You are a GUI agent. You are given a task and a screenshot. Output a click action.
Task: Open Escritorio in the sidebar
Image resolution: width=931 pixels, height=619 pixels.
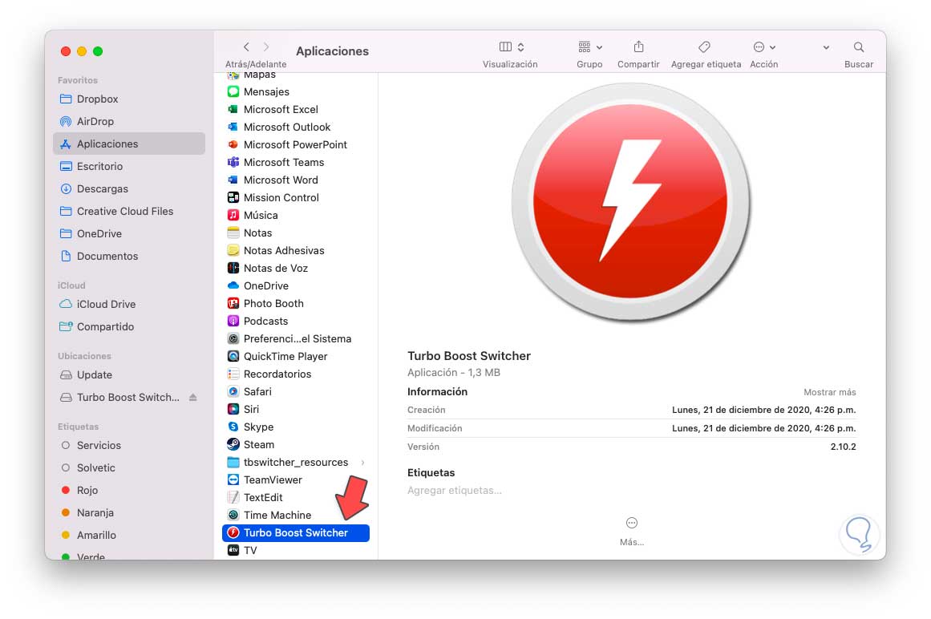pos(129,166)
